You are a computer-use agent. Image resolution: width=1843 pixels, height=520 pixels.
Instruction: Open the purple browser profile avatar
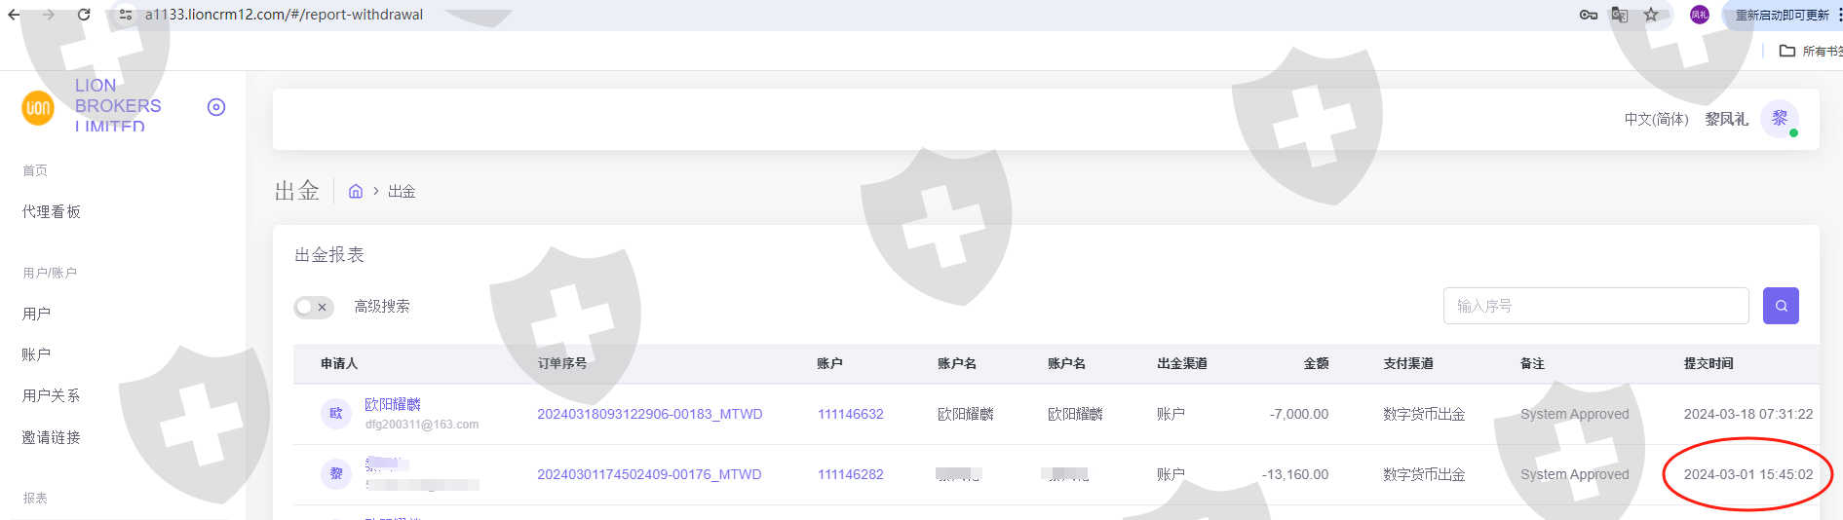pyautogui.click(x=1700, y=15)
